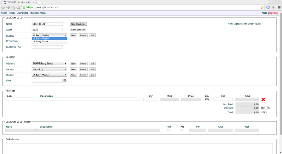Delete the delivery location
The image size is (282, 154).
83,69
